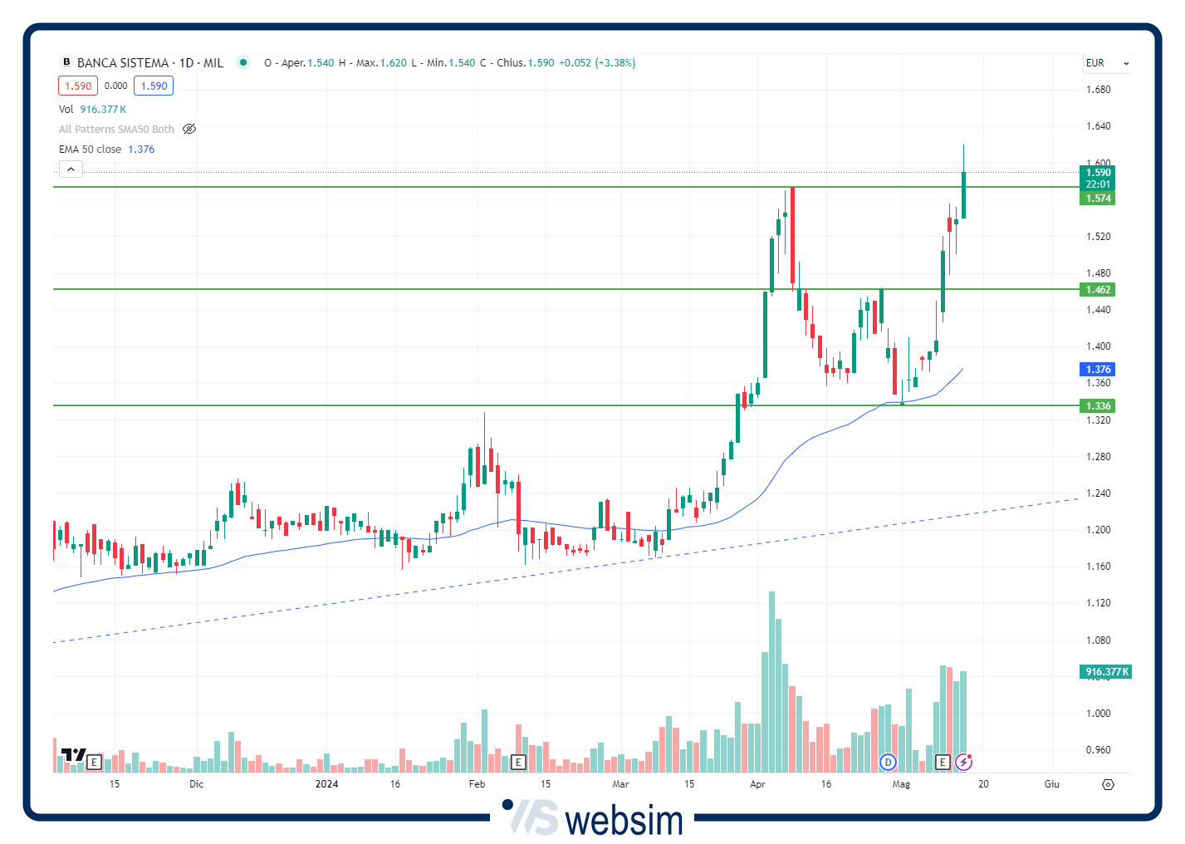This screenshot has height=844, width=1185.
Task: Click the dividend D marker on timeline
Action: [888, 762]
